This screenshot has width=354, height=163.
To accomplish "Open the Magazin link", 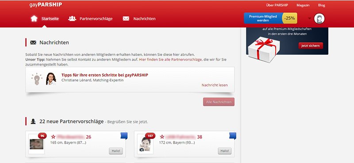I will point(303,5).
